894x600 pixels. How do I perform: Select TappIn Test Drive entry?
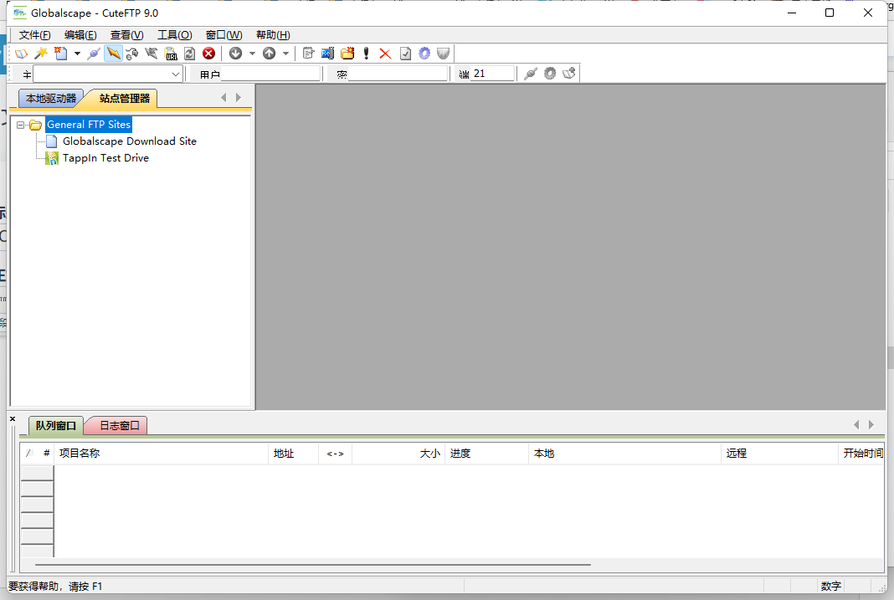pos(105,158)
